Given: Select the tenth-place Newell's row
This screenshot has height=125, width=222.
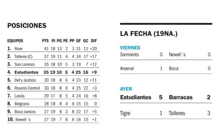Looking at the screenshot, I should coord(53,119).
